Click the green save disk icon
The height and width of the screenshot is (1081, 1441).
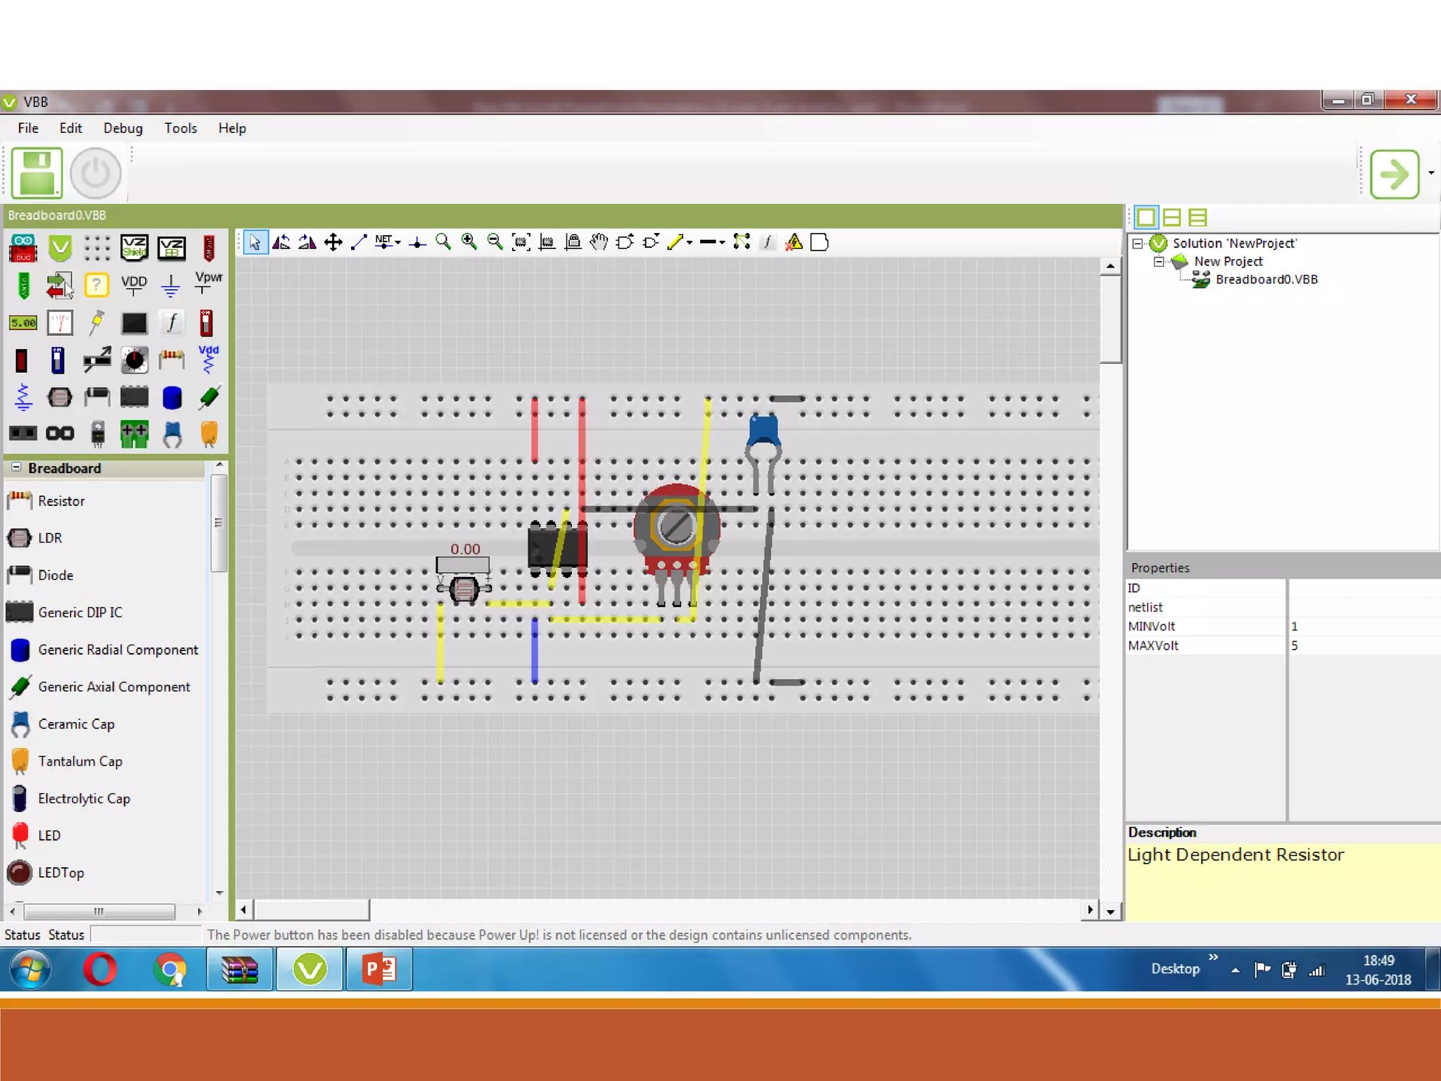(x=37, y=173)
